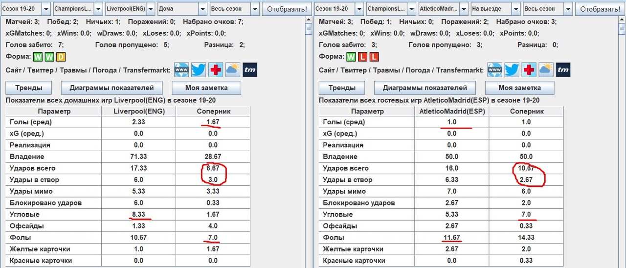Screen dimensions: 626x268
Task: Click the Liverpool panel vertical scrollbar
Action: (x=309, y=142)
